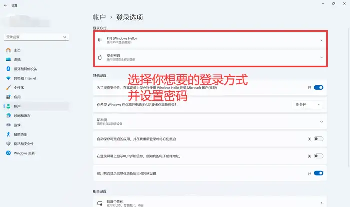This screenshot has width=350, height=207.
Task: Click the user profile area in sidebar
Action: tap(27, 21)
